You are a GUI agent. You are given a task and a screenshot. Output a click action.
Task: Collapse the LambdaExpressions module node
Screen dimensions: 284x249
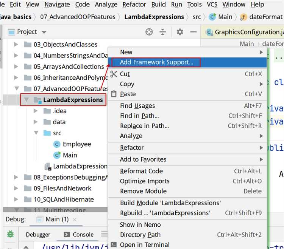pyautogui.click(x=26, y=100)
